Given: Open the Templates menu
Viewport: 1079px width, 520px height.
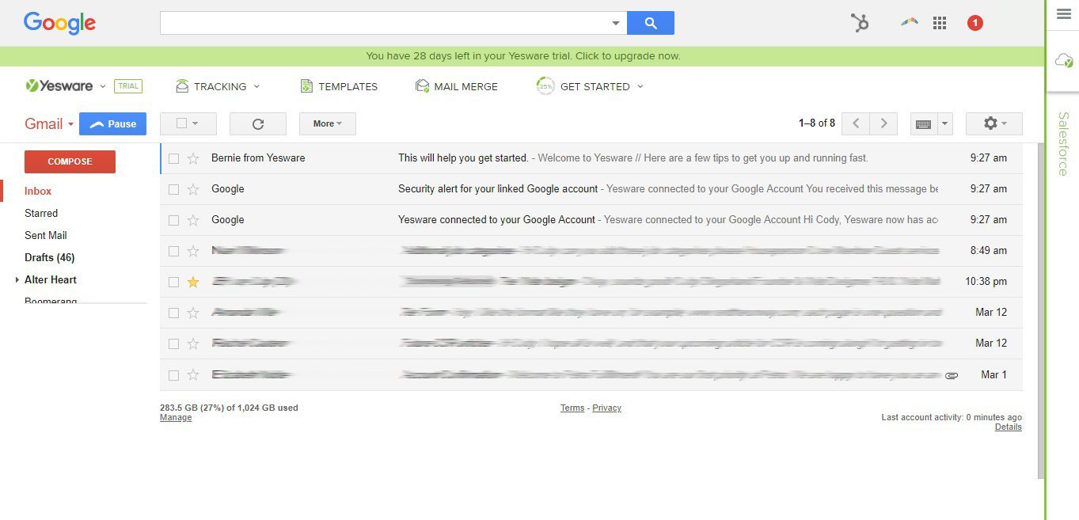Looking at the screenshot, I should pyautogui.click(x=339, y=86).
